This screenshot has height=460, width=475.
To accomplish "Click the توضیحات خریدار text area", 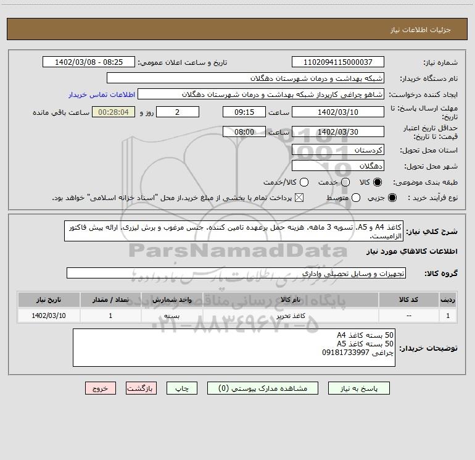I will pos(234,348).
